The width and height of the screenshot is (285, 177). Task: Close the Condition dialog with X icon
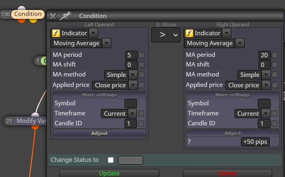click(x=53, y=16)
